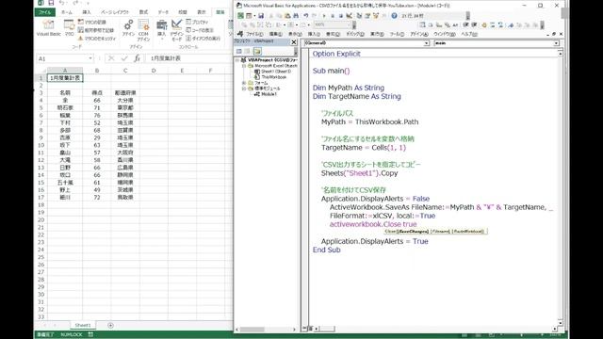Switch to Data (データ) ribbon tab

pos(163,12)
